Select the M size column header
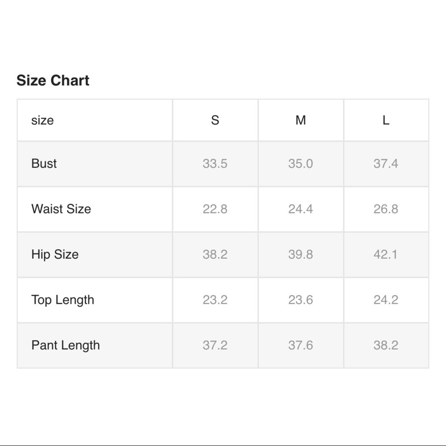Viewport: 446px width, 446px height. pos(301,120)
